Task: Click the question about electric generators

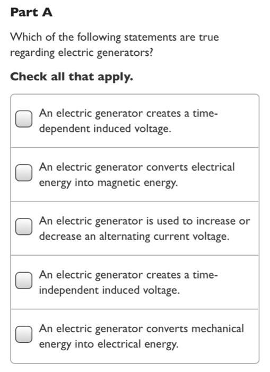Action: click(x=115, y=45)
